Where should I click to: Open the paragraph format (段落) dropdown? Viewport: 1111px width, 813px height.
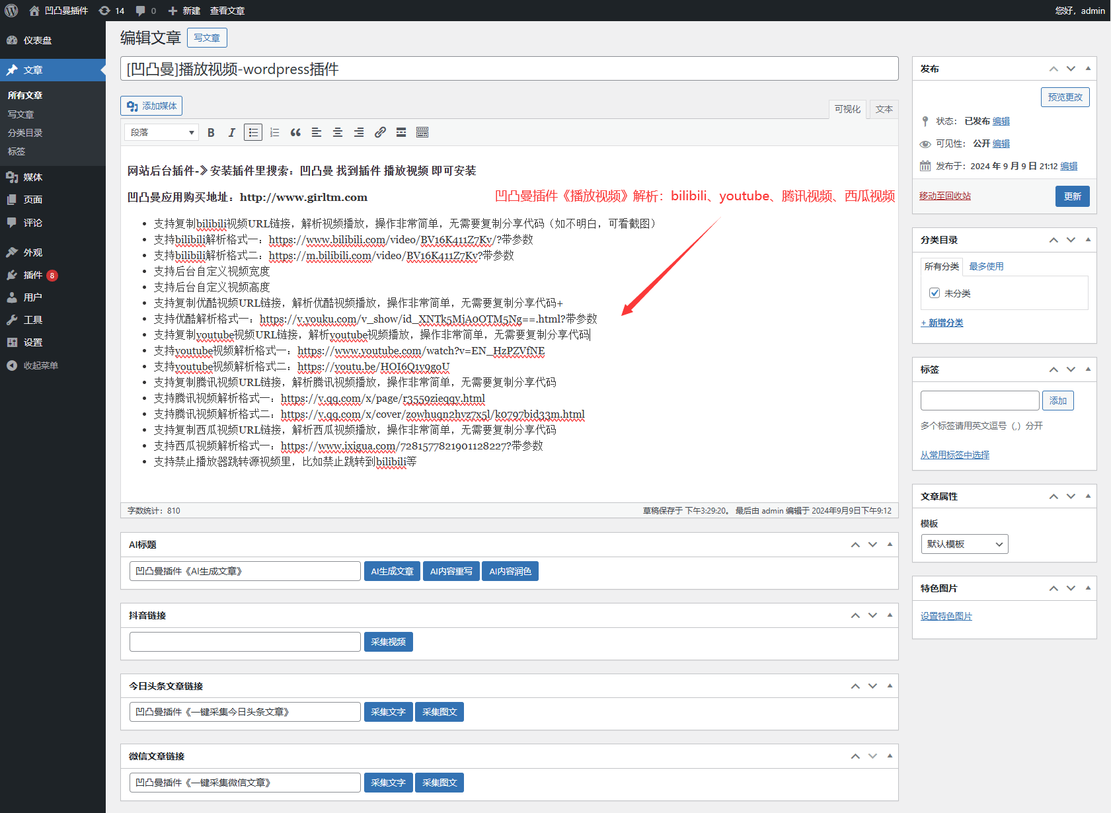[162, 133]
